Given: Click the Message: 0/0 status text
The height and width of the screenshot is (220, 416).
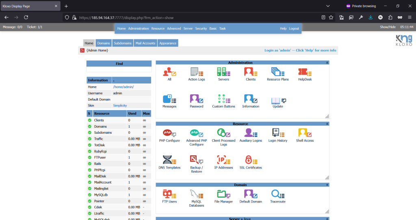Looking at the screenshot, I should [x=13, y=27].
